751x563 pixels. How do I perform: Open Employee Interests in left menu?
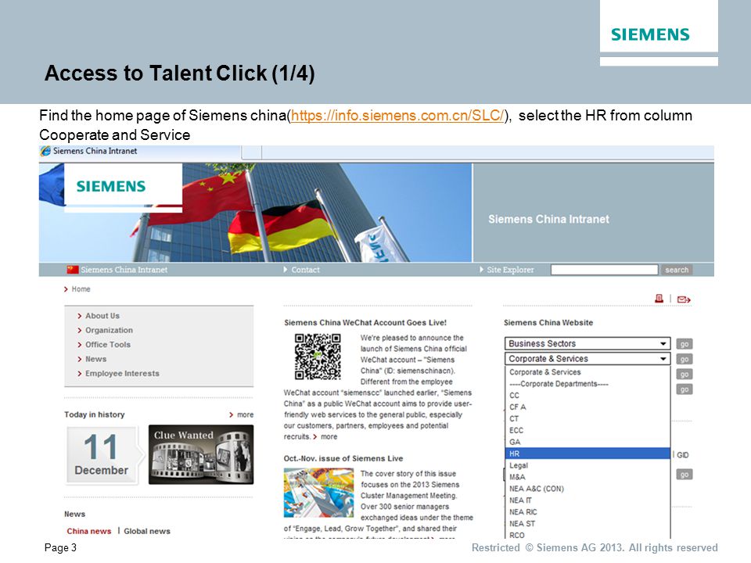coord(122,374)
